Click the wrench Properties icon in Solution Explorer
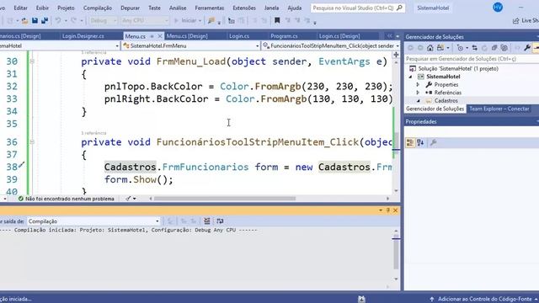 pyautogui.click(x=527, y=48)
